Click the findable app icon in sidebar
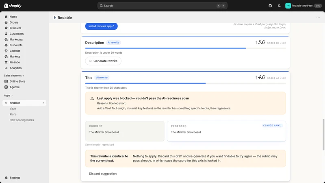 (x=6, y=103)
